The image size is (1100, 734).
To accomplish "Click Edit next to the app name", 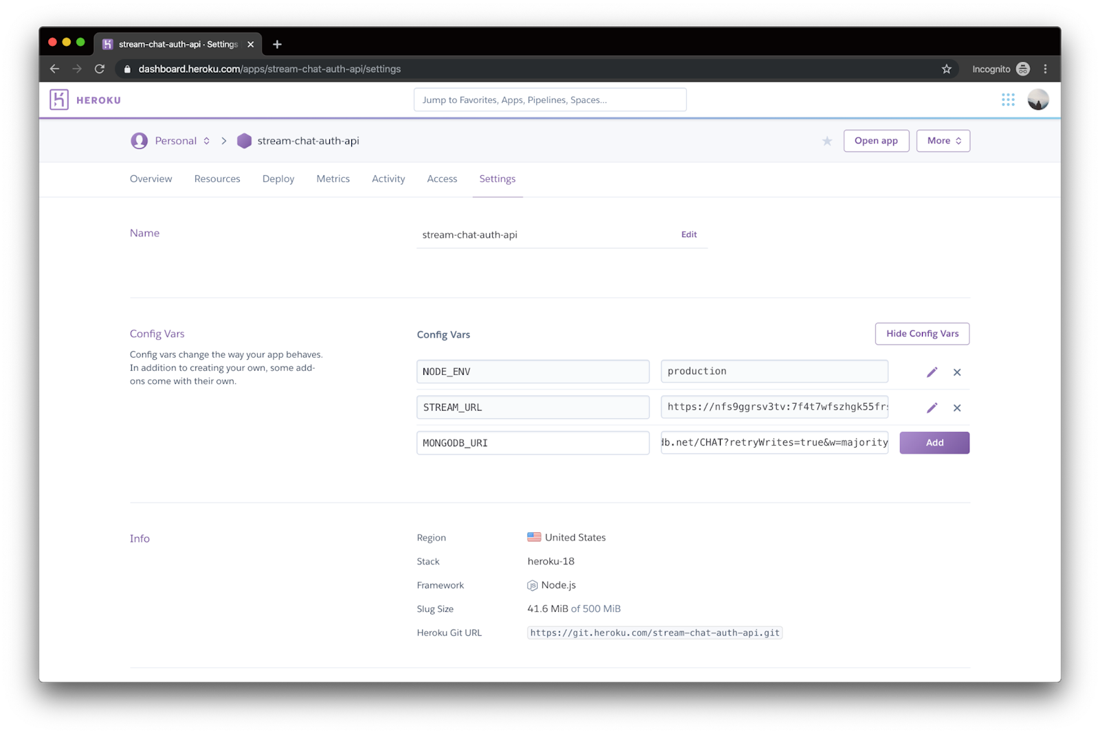I will (x=689, y=234).
